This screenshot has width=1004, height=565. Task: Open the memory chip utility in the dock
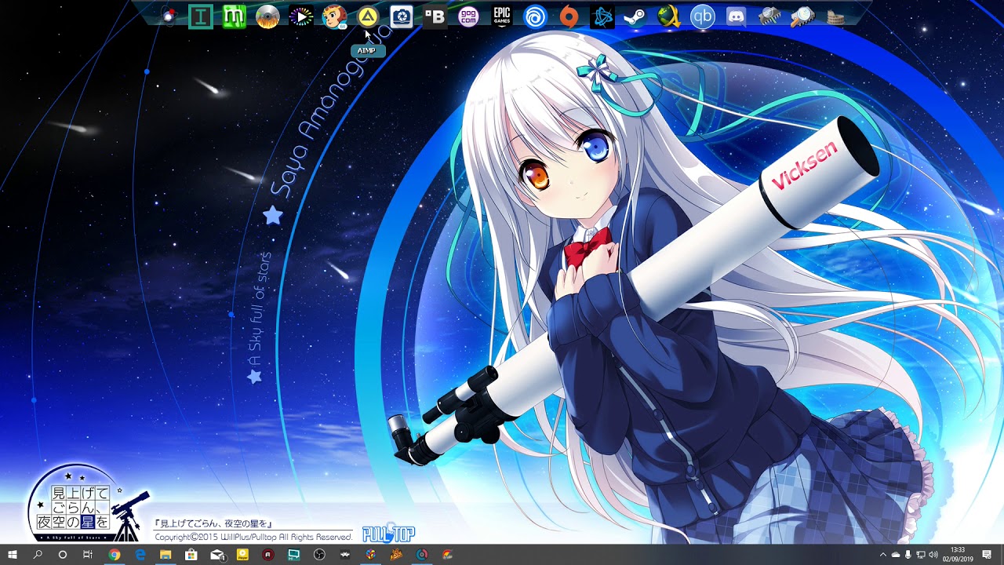pyautogui.click(x=769, y=16)
